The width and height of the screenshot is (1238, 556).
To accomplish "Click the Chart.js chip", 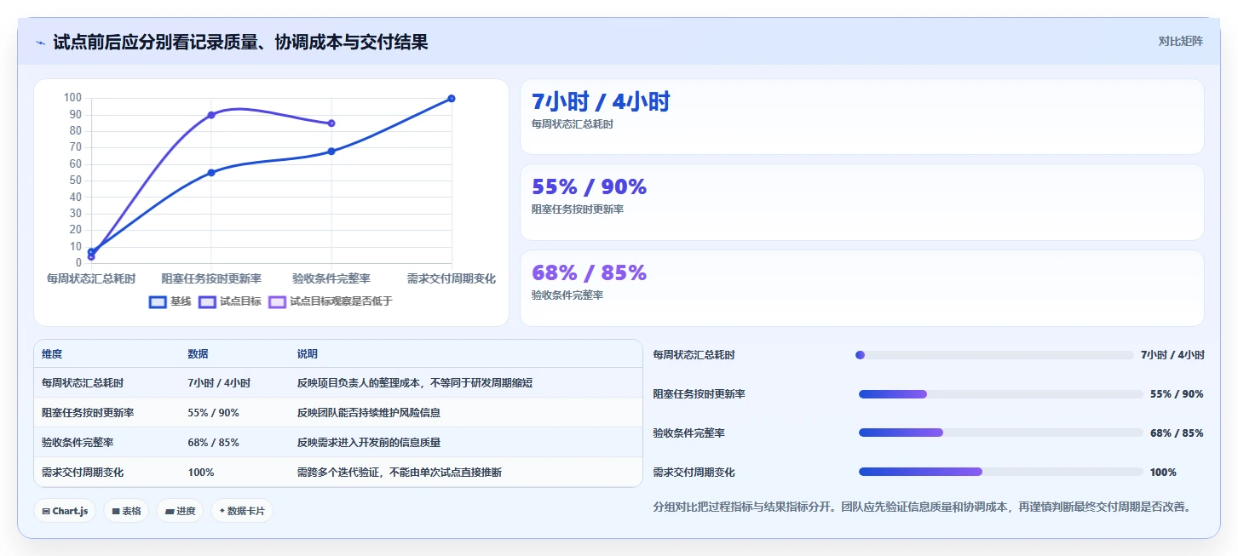I will click(65, 511).
